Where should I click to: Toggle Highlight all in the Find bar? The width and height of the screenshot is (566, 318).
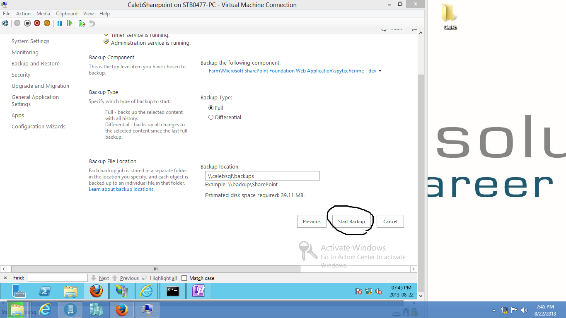[x=160, y=278]
